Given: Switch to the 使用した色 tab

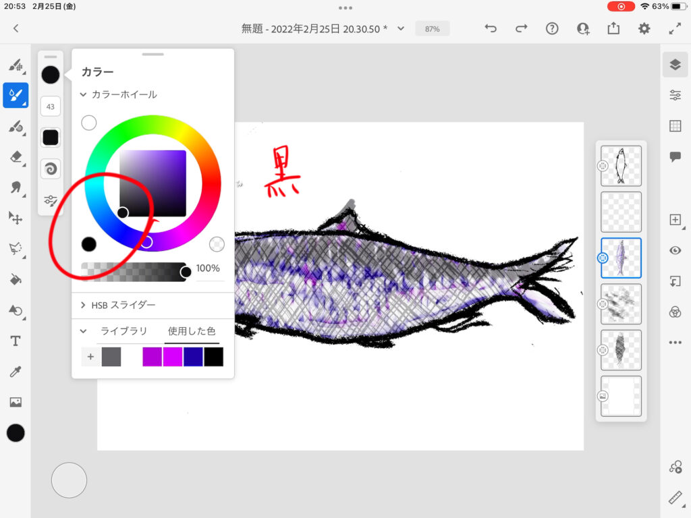Looking at the screenshot, I should (x=192, y=331).
